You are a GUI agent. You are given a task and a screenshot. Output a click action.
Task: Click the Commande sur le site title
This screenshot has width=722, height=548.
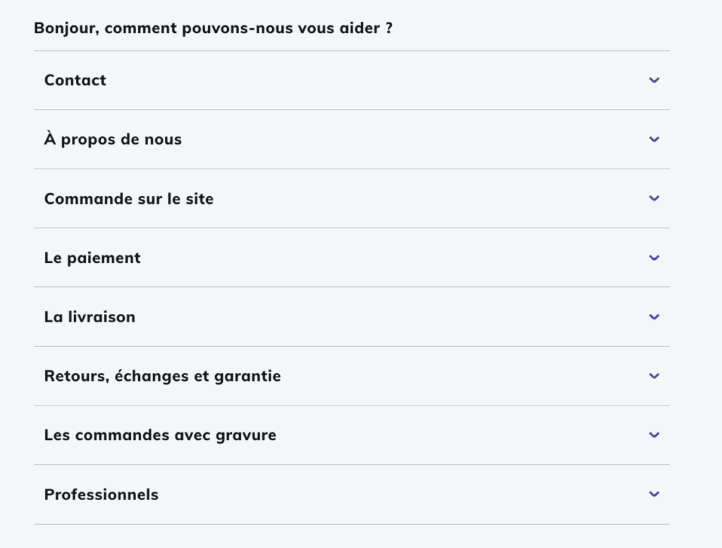point(129,199)
